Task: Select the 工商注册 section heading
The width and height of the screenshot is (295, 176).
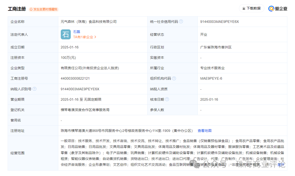Action: coord(17,9)
